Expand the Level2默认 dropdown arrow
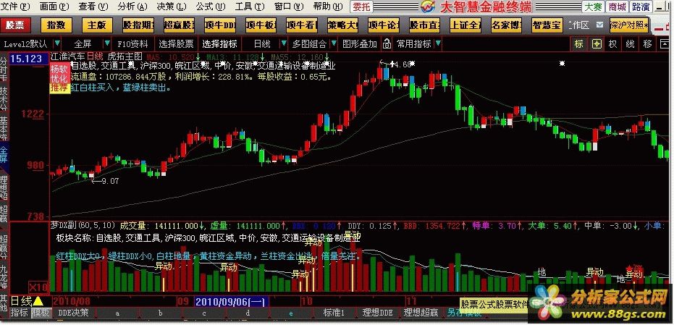The height and width of the screenshot is (325, 674). point(56,44)
